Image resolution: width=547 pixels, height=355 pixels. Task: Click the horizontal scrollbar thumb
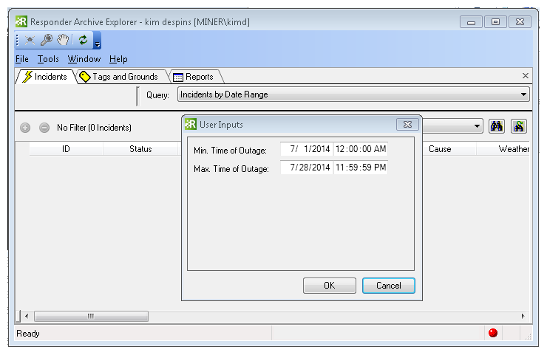(x=91, y=317)
